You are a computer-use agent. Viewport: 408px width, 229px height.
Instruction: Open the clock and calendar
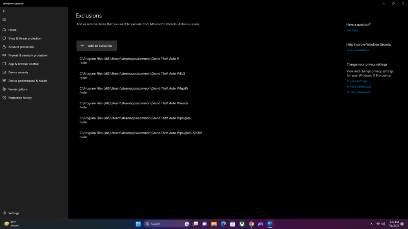393,224
